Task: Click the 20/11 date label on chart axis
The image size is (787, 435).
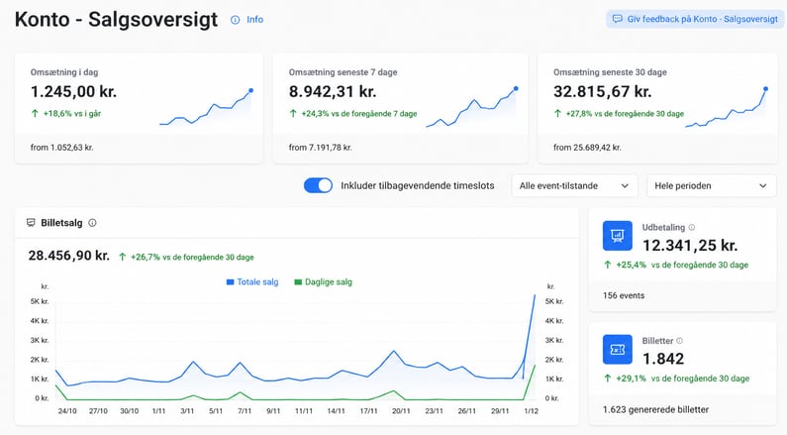Action: pos(401,411)
